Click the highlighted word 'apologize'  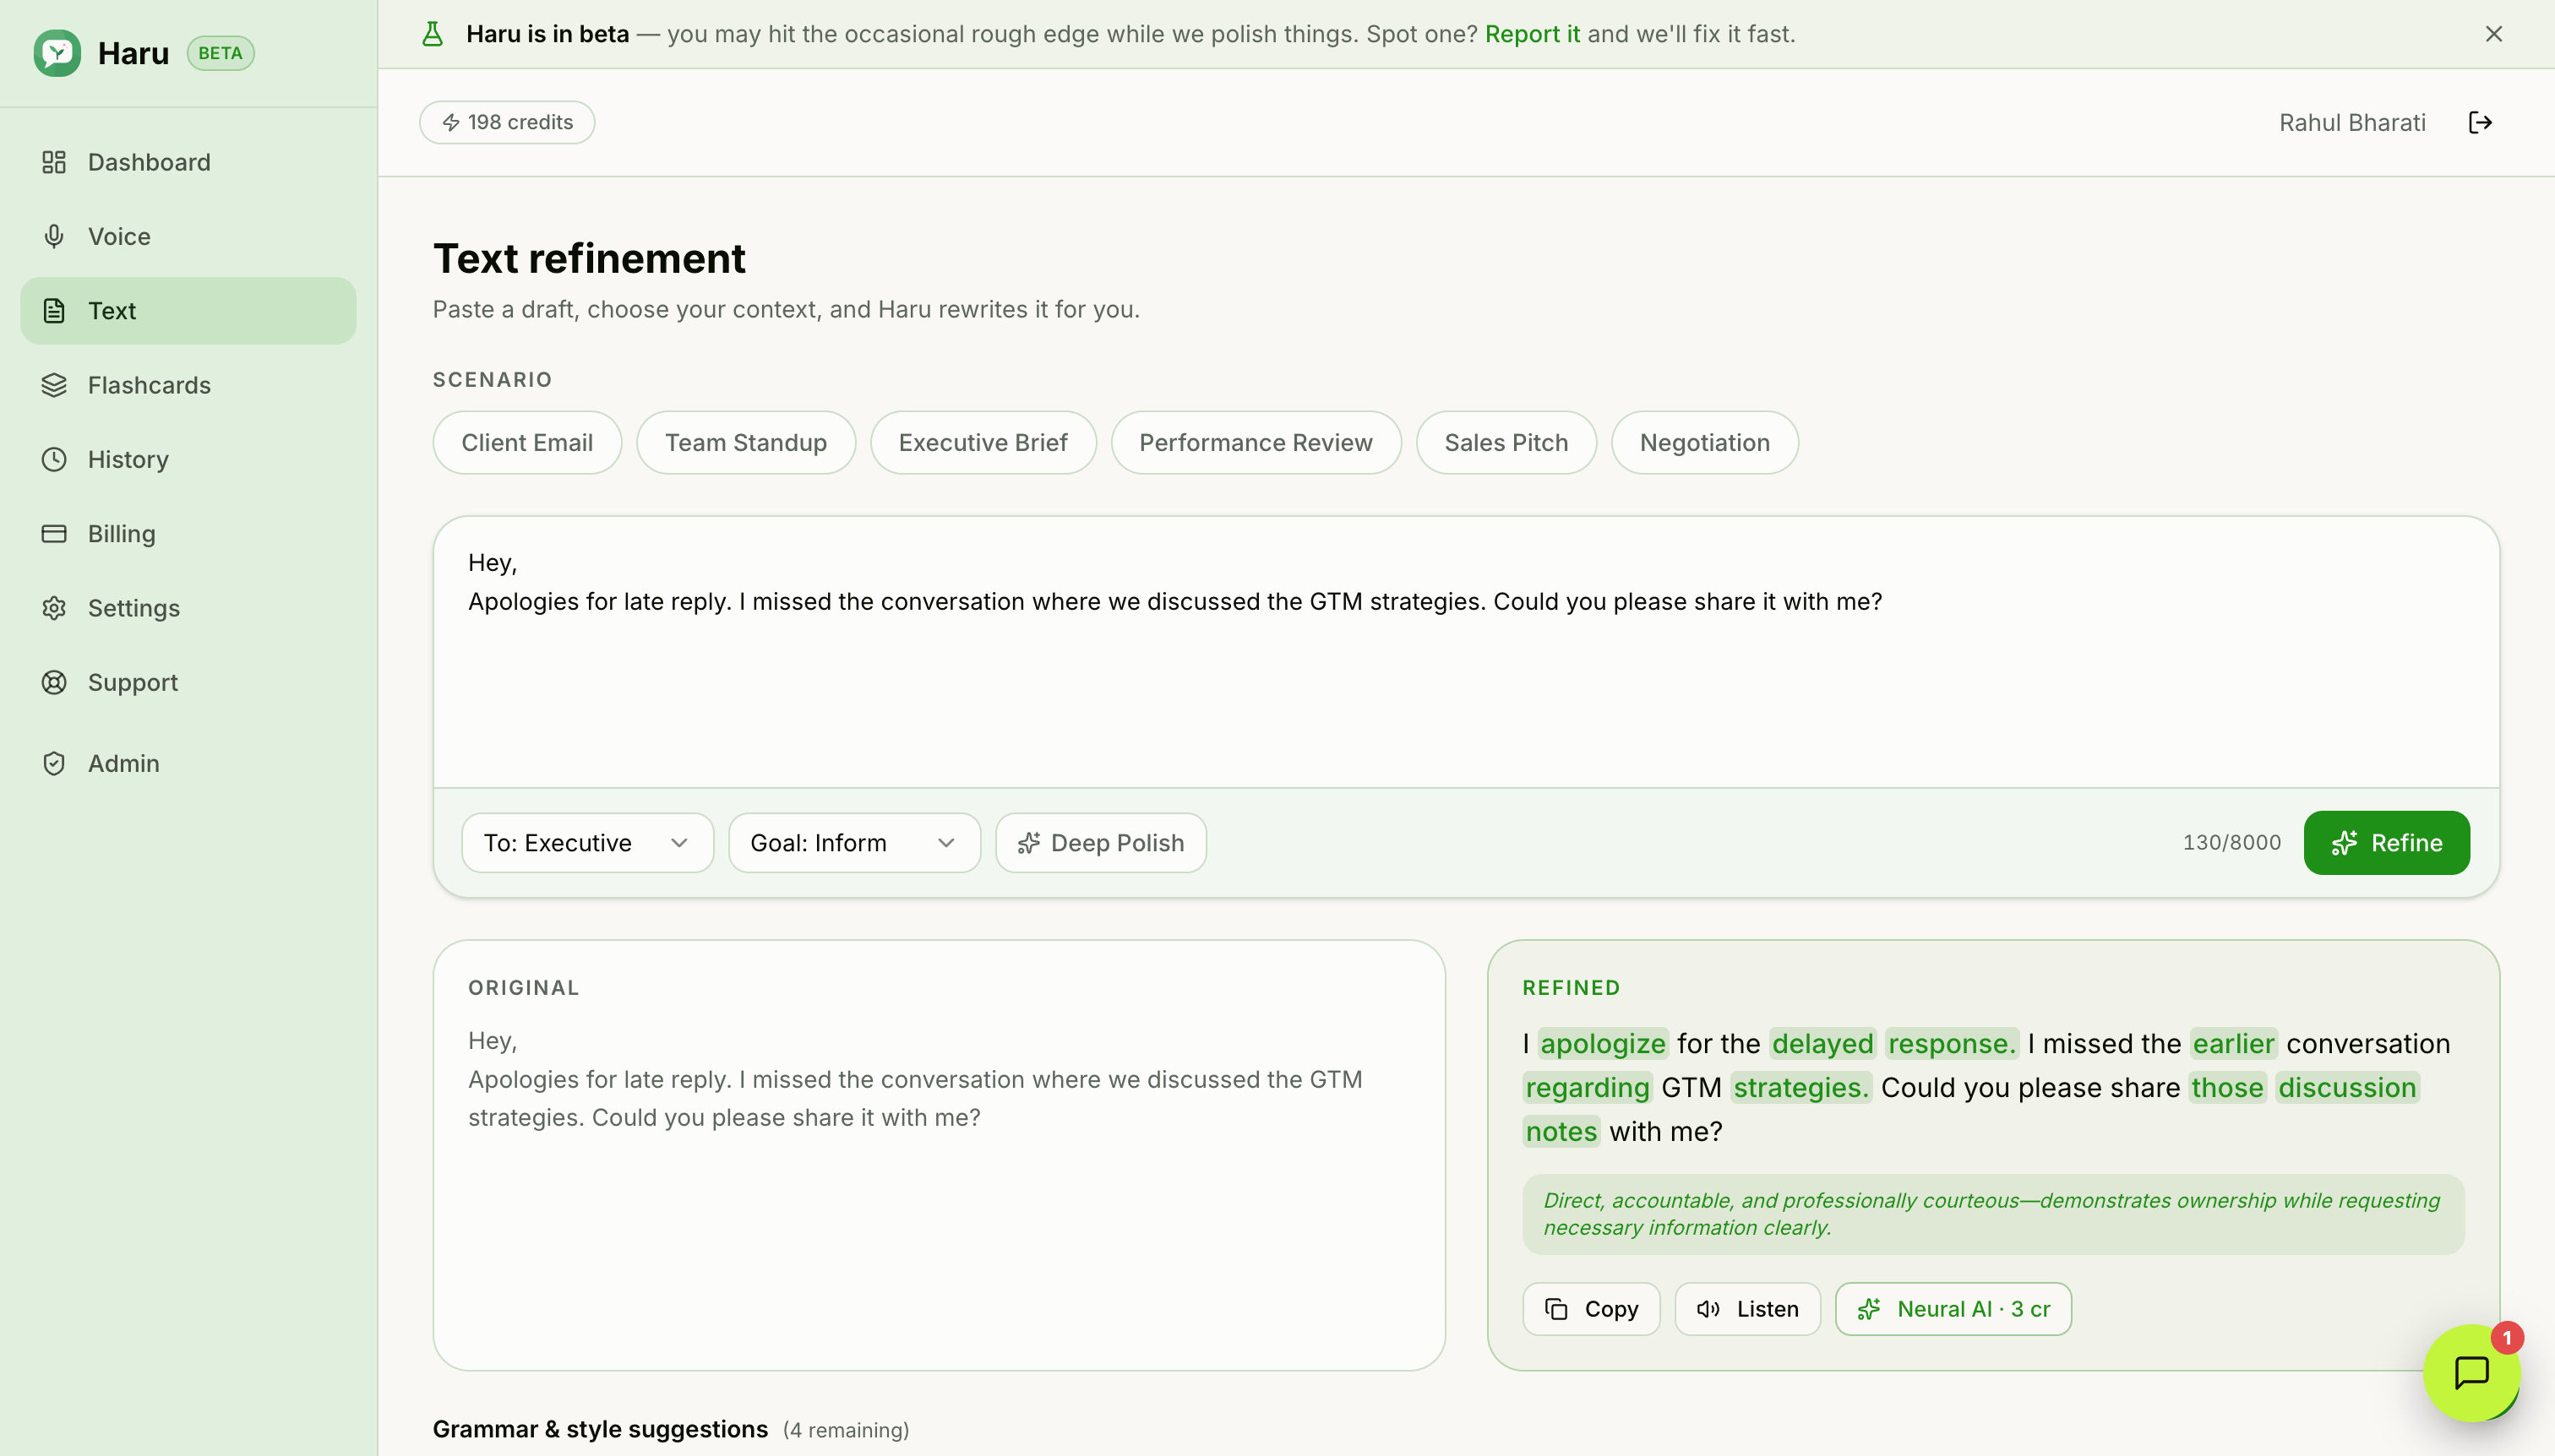click(x=1603, y=1043)
